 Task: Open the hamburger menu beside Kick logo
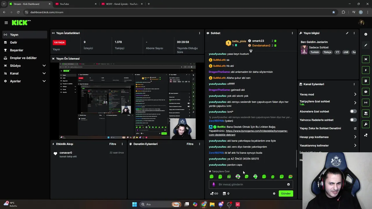[6, 23]
